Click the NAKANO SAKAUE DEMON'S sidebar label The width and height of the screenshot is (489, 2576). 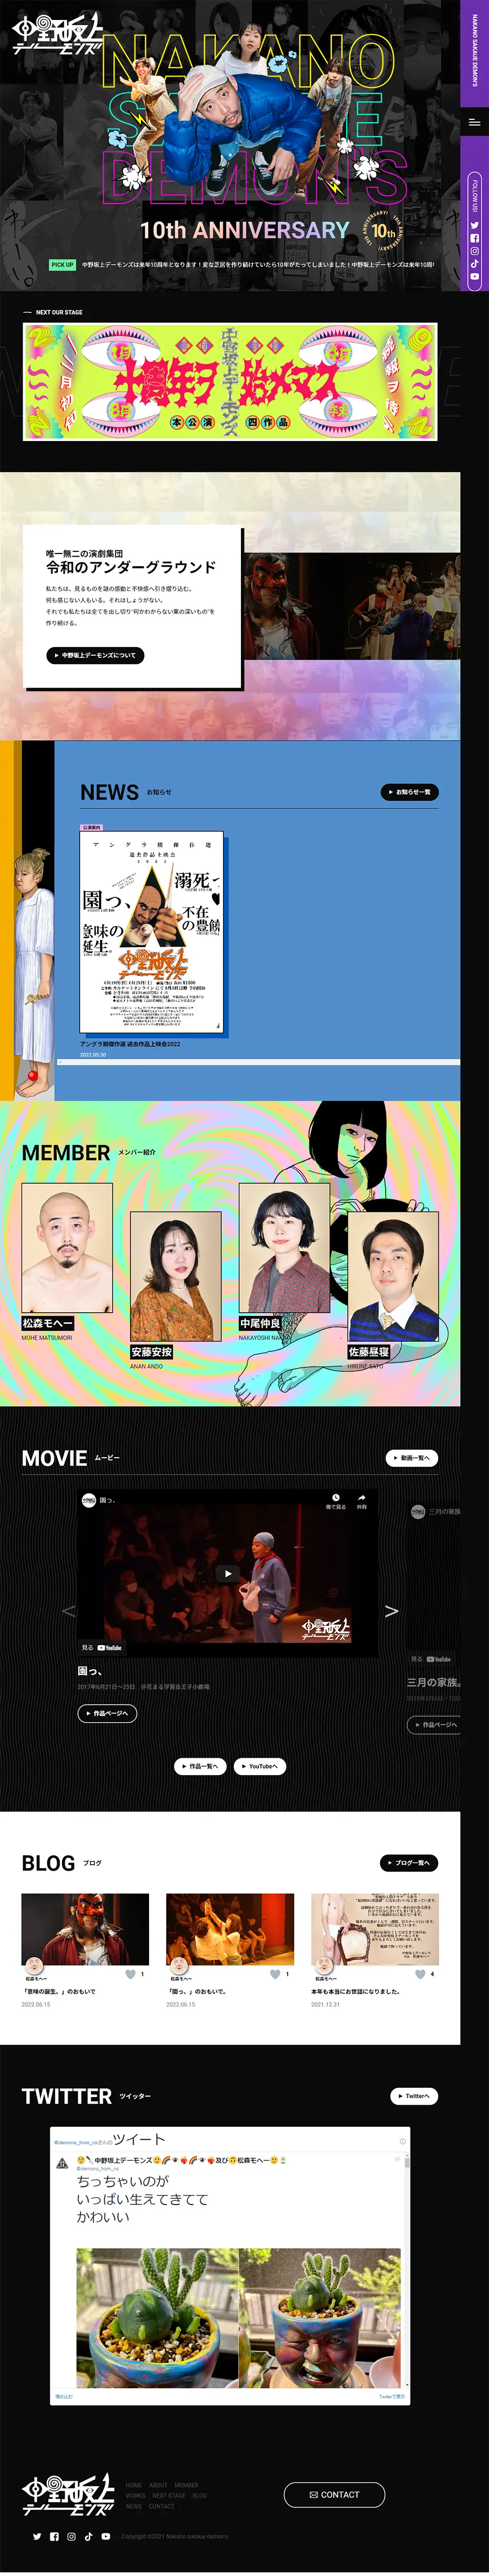pos(475,50)
